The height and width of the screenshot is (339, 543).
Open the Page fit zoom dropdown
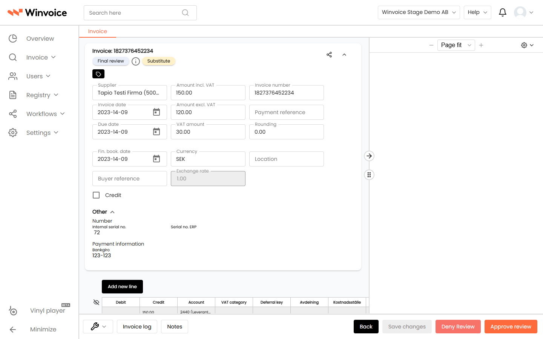[456, 45]
